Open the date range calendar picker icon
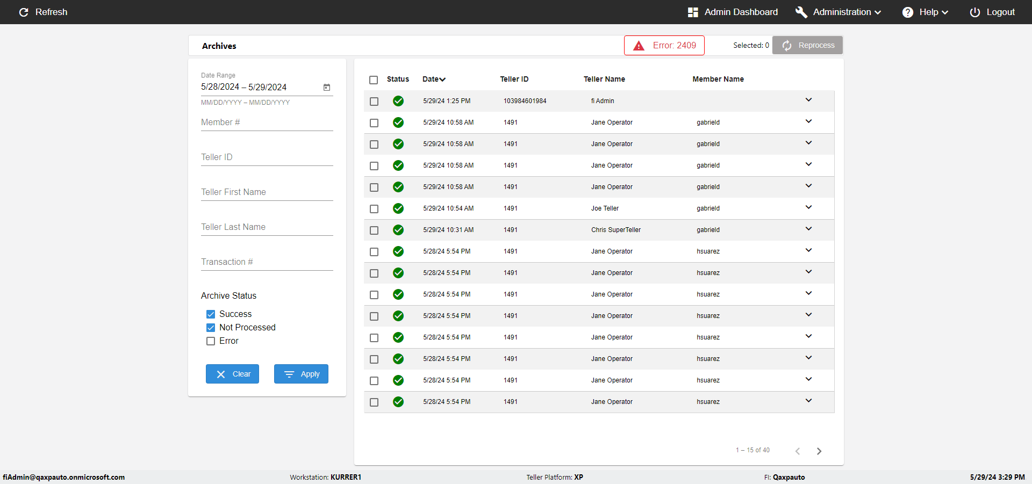 click(x=327, y=87)
